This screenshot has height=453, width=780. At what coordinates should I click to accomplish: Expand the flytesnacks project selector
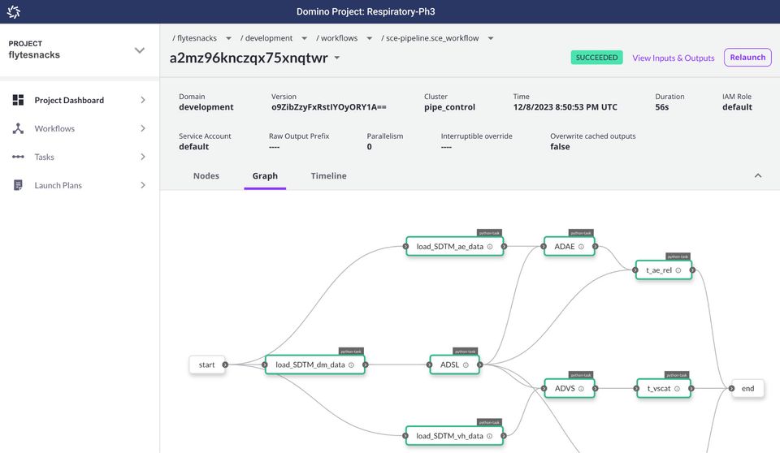click(140, 50)
